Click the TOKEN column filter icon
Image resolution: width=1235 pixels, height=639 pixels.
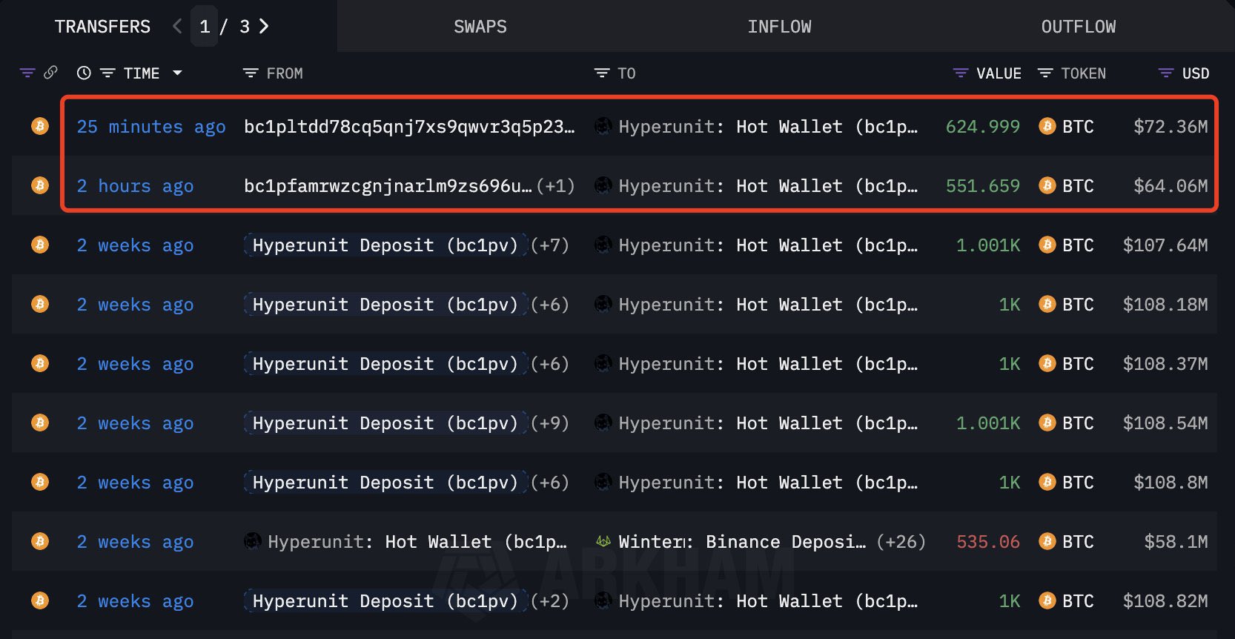click(1045, 73)
